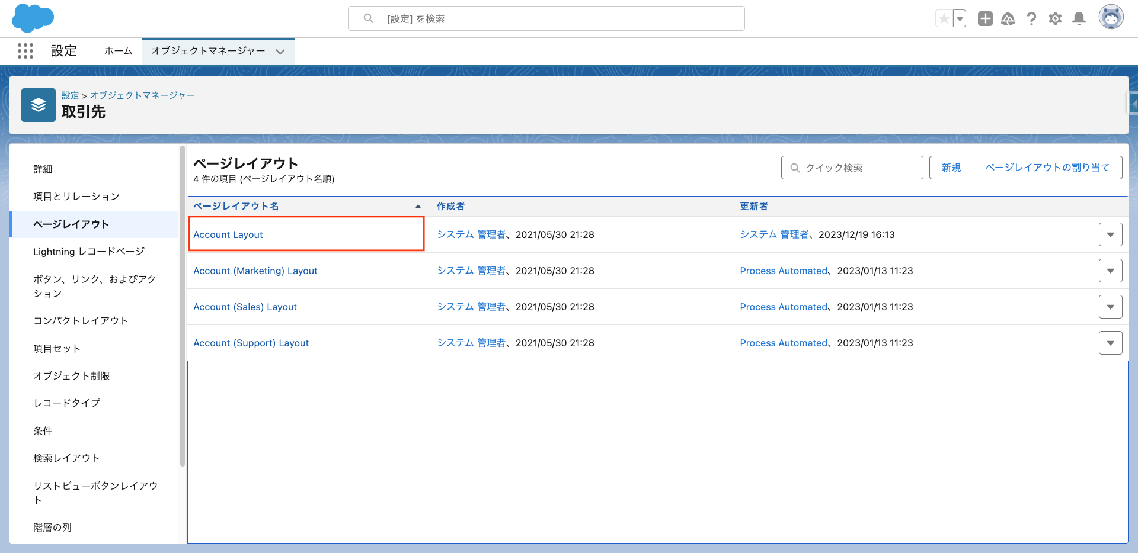
Task: Click the クイック検索 search field
Action: [852, 168]
